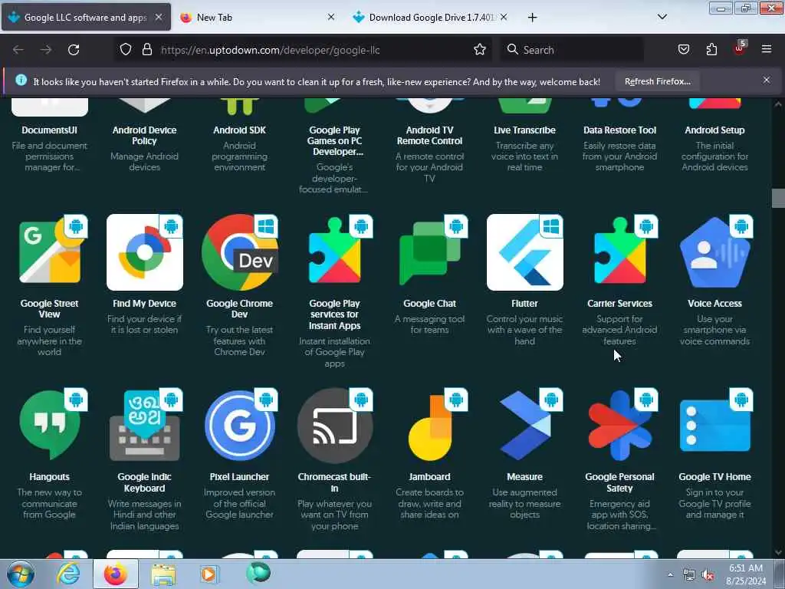Select Google LLC software and apps tab
This screenshot has height=589, width=785.
pos(86,17)
